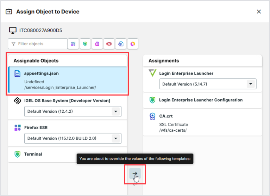270x196 pixels.
Task: Click the red circular filter icon
Action: coord(109,44)
